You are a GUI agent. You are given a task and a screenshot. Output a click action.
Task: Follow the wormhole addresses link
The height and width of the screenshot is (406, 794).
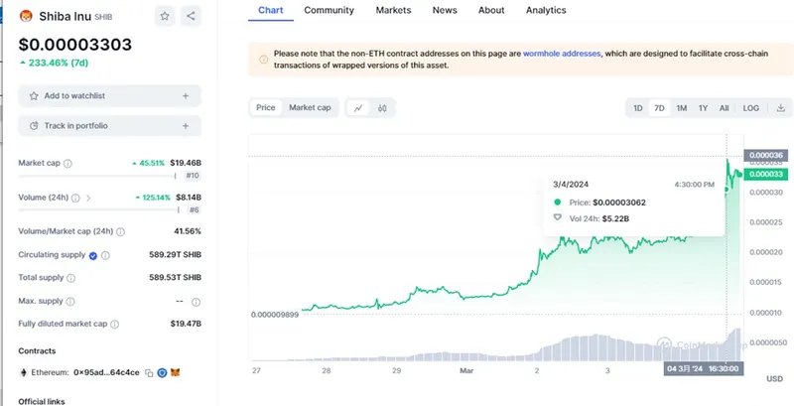(562, 54)
